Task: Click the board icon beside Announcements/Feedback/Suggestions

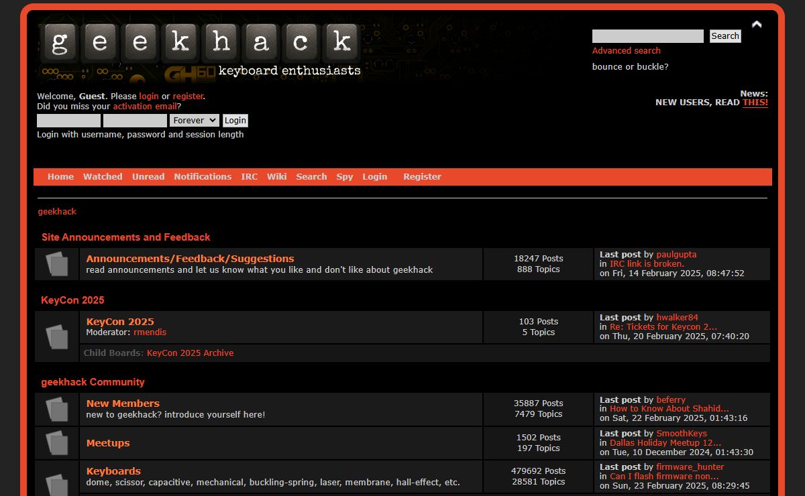Action: 57,264
